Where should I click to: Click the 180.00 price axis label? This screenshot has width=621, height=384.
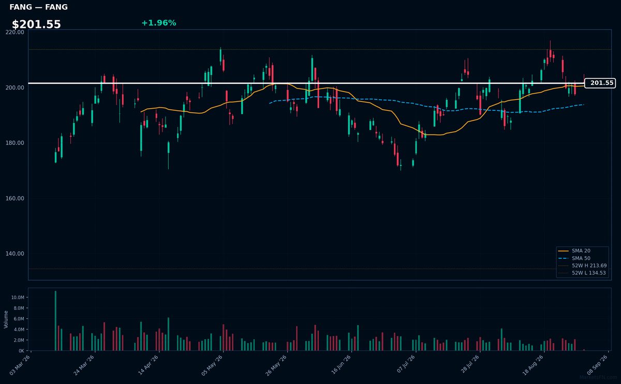click(14, 143)
